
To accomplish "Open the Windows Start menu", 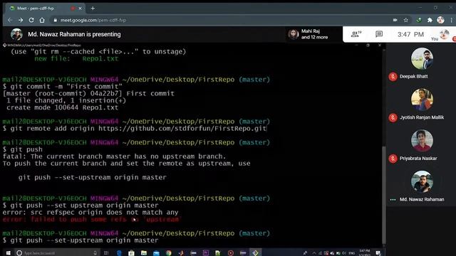I will coord(8,253).
